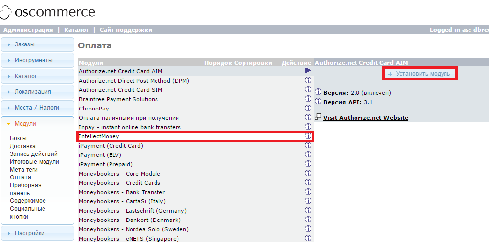Click info icon for IntellectMoney row
This screenshot has height=242, width=489.
308,136
